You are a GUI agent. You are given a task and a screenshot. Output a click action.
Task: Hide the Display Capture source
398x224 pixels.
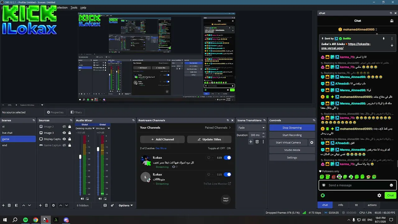click(64, 139)
